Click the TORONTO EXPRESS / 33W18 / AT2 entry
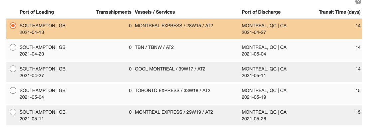 tap(173, 90)
